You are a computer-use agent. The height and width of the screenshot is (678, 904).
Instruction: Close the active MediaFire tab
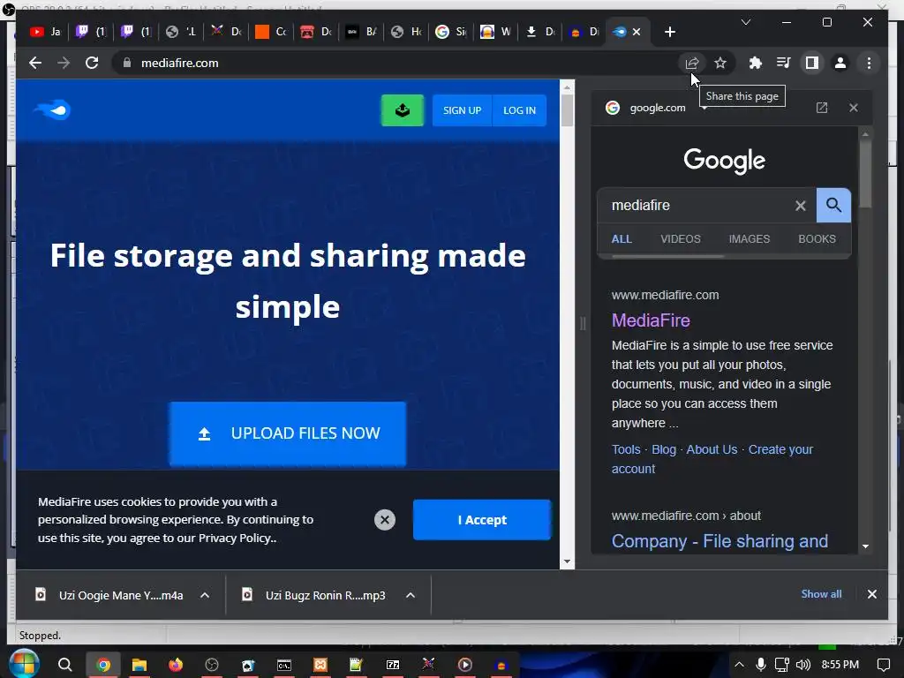pyautogui.click(x=637, y=32)
